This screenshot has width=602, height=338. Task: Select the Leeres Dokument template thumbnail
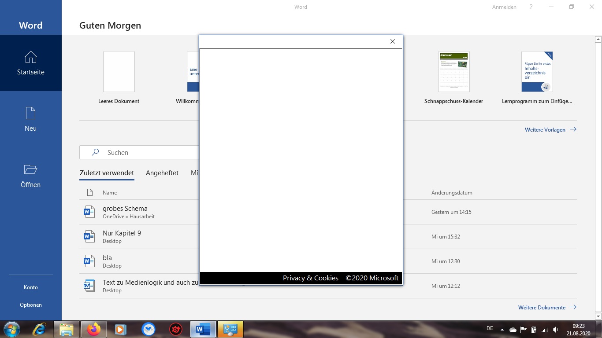point(119,72)
